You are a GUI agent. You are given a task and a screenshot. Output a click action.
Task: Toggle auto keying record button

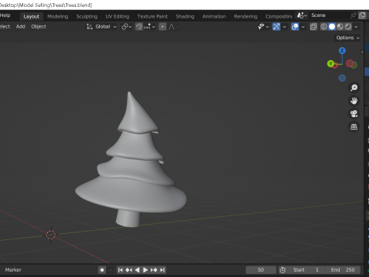click(x=102, y=270)
